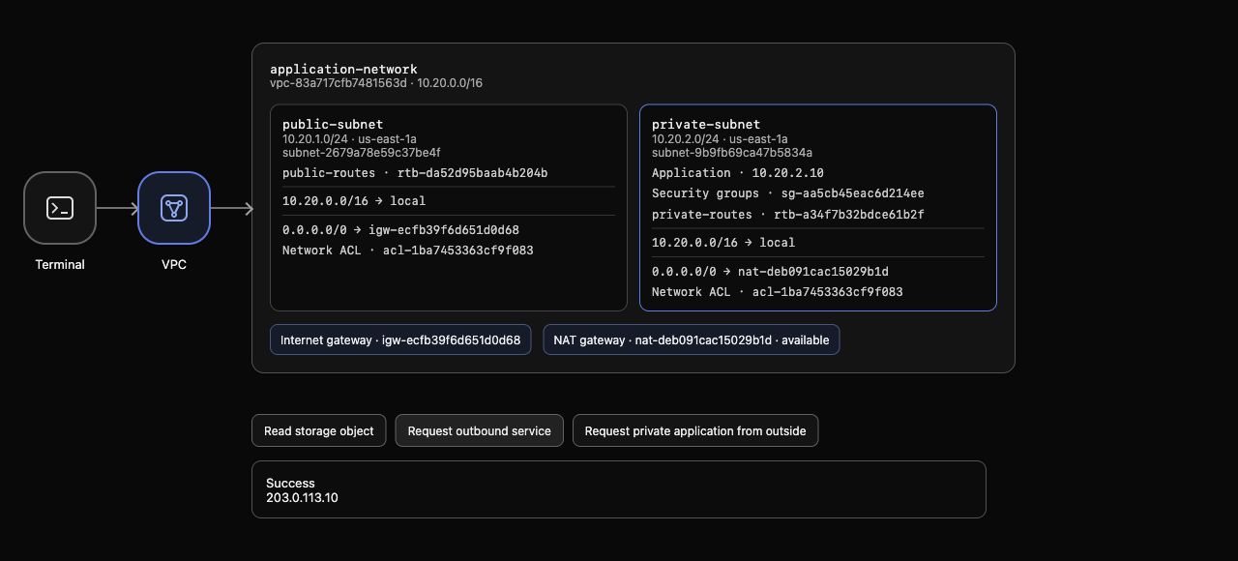Click the public-routes rtb-da52d95baab4b204b line
The image size is (1238, 561).
pos(415,173)
